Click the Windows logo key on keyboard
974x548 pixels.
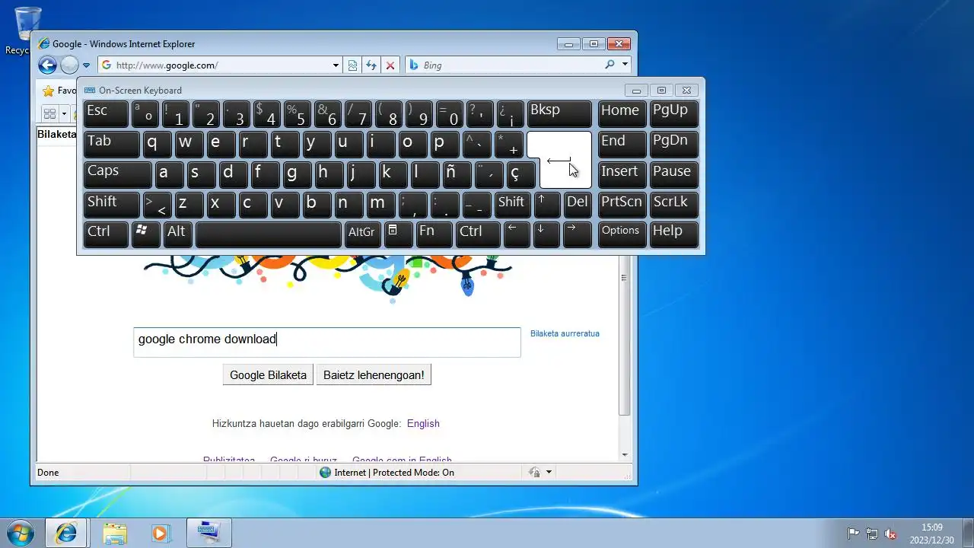pos(145,235)
